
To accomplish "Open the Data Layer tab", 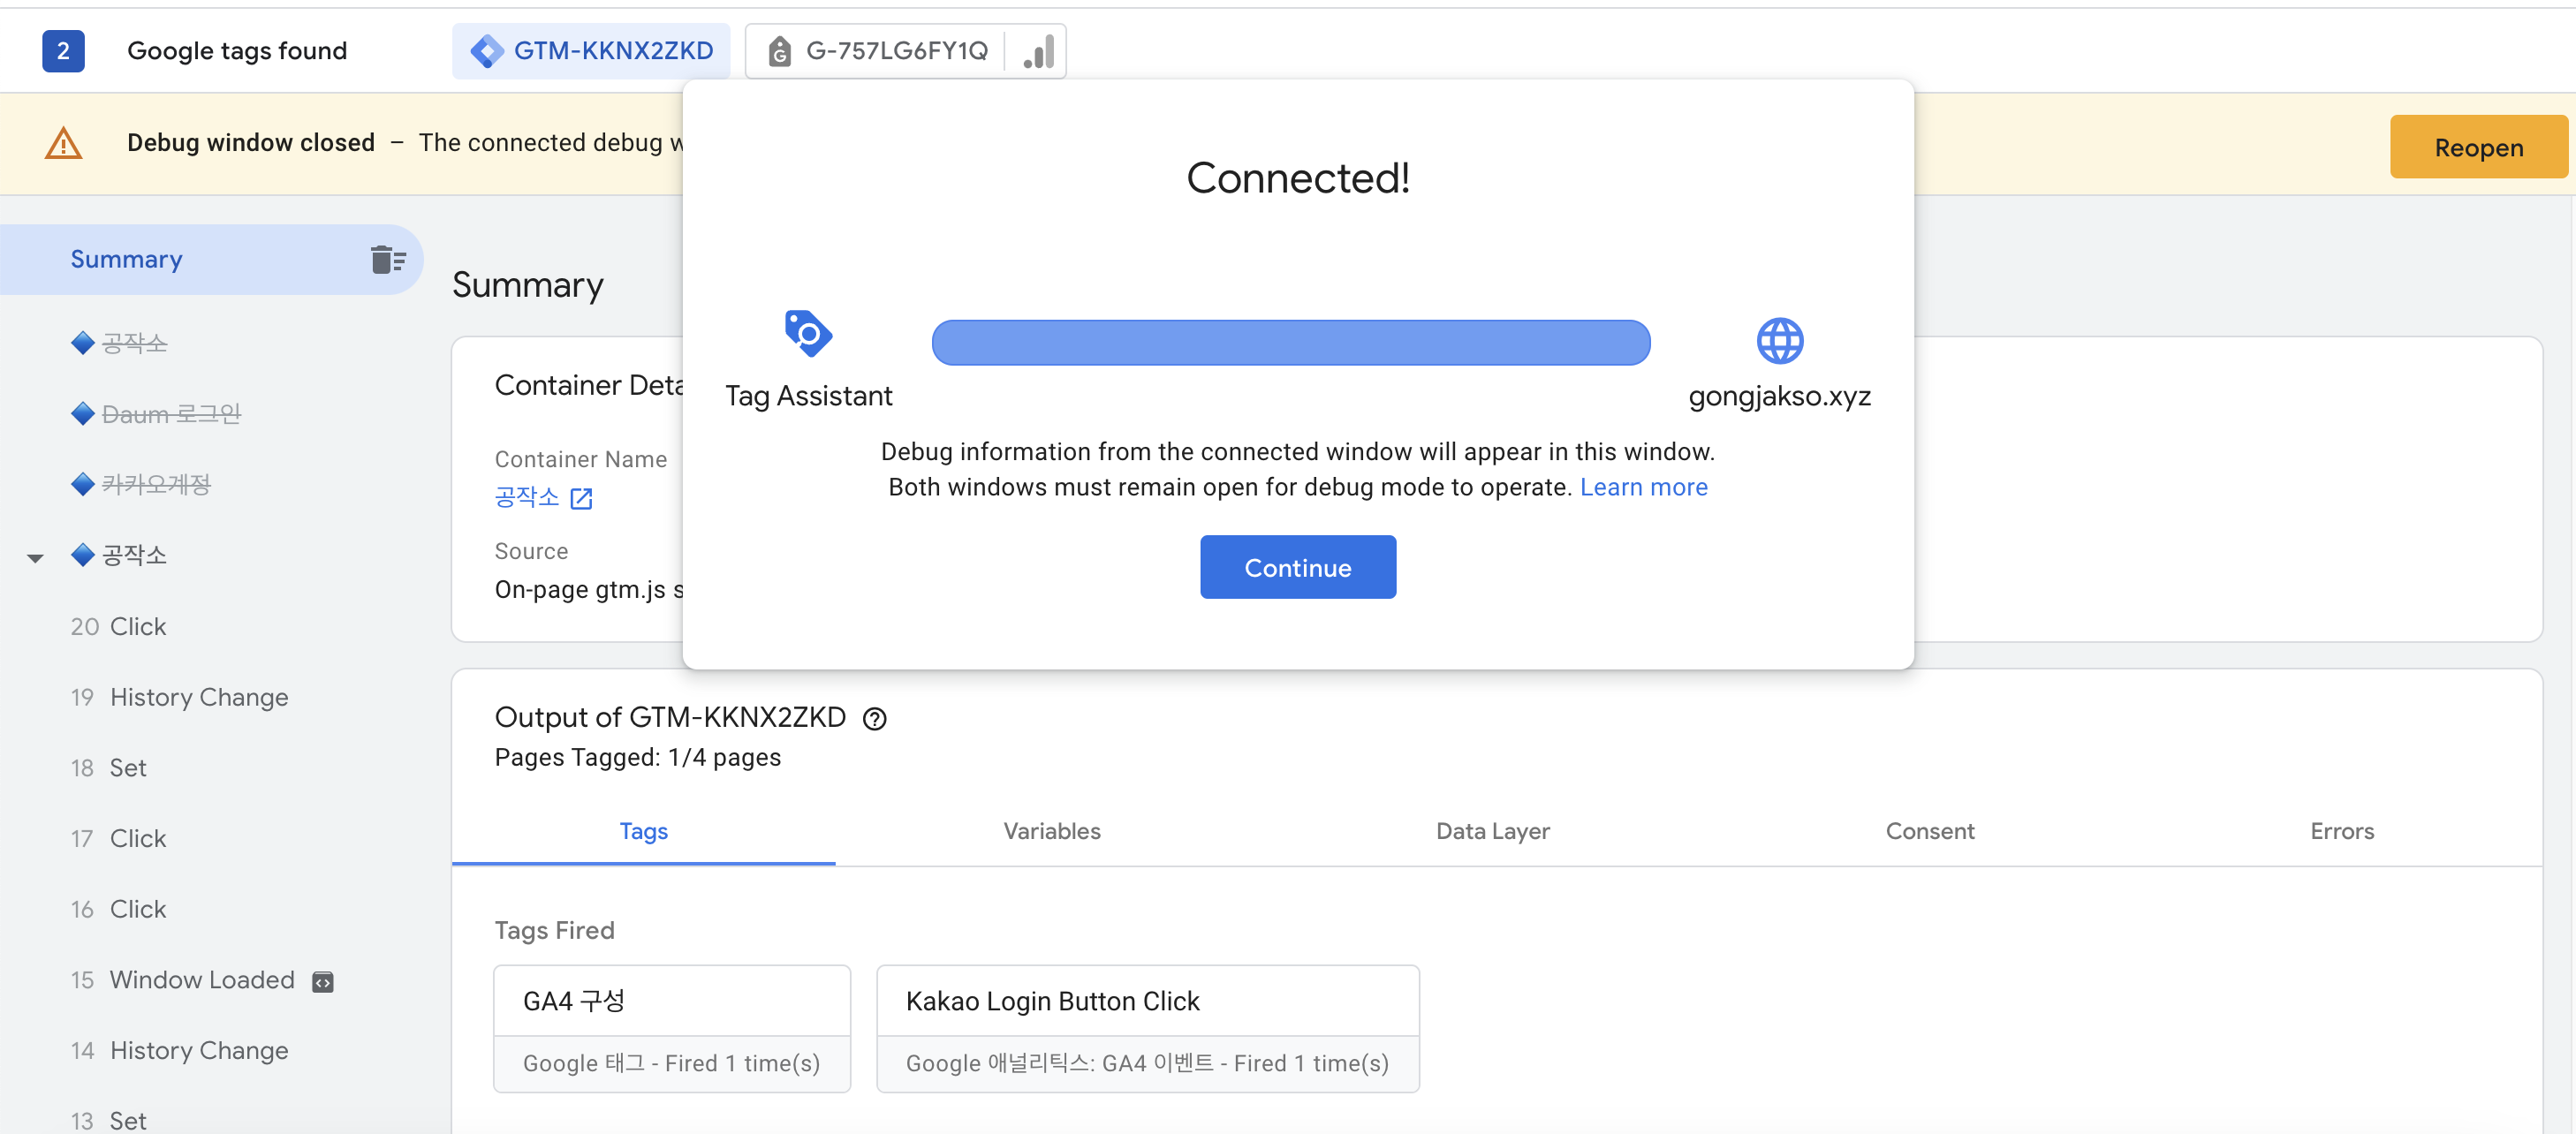I will click(1492, 831).
